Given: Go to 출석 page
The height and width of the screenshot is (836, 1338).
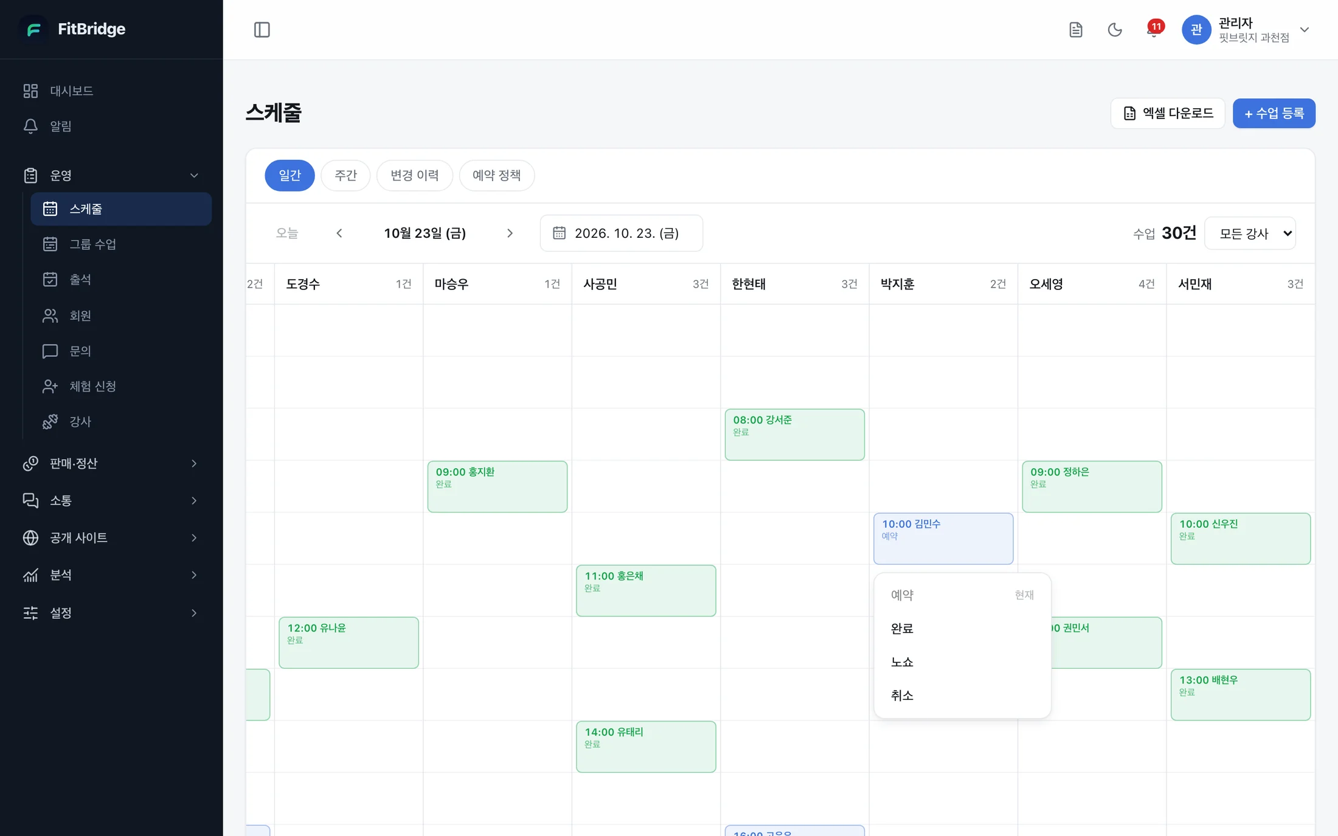Looking at the screenshot, I should [121, 279].
